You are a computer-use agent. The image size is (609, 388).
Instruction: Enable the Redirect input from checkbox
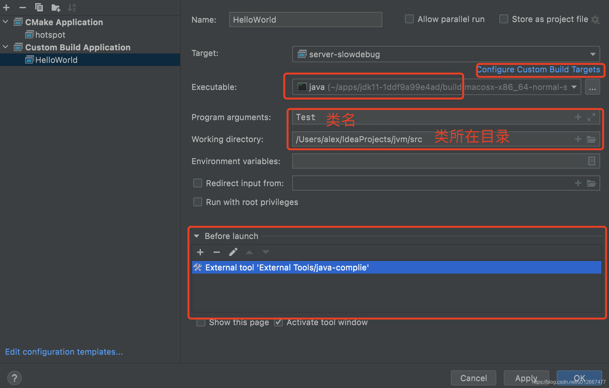[197, 183]
